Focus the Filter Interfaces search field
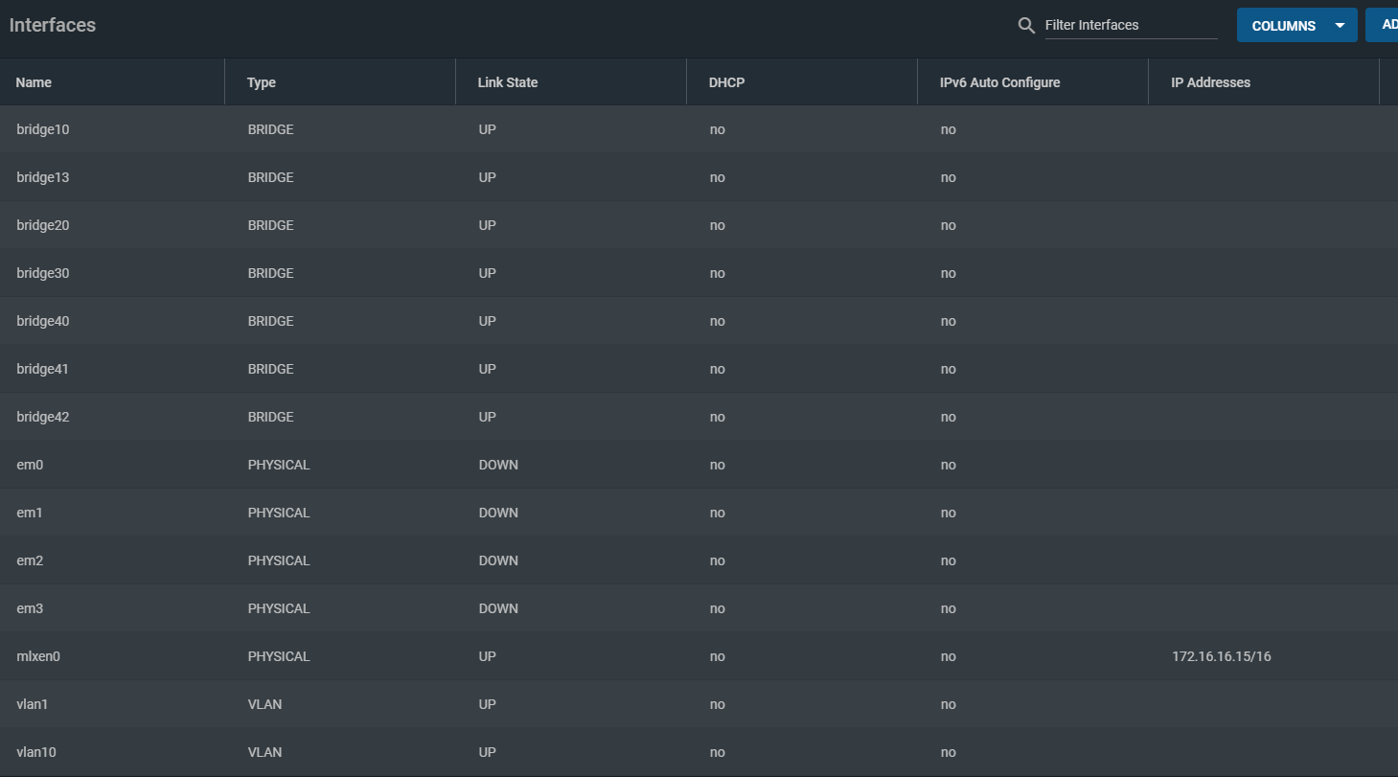1398x777 pixels. [1131, 25]
